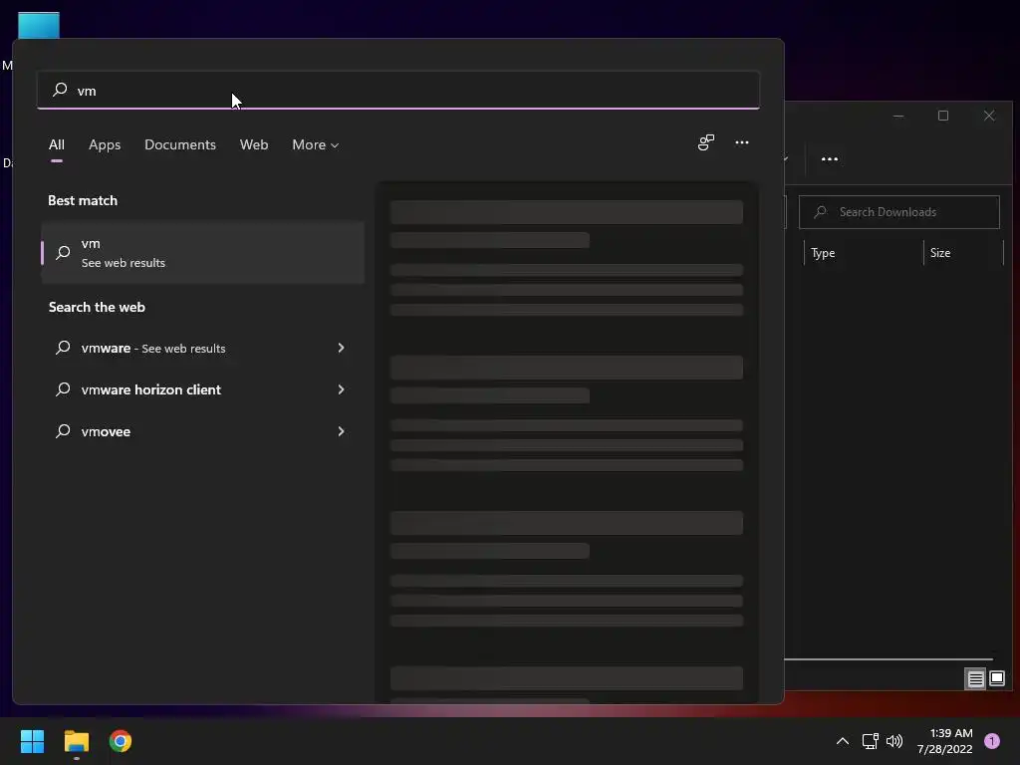Open the network status tray icon
The width and height of the screenshot is (1020, 765).
871,741
